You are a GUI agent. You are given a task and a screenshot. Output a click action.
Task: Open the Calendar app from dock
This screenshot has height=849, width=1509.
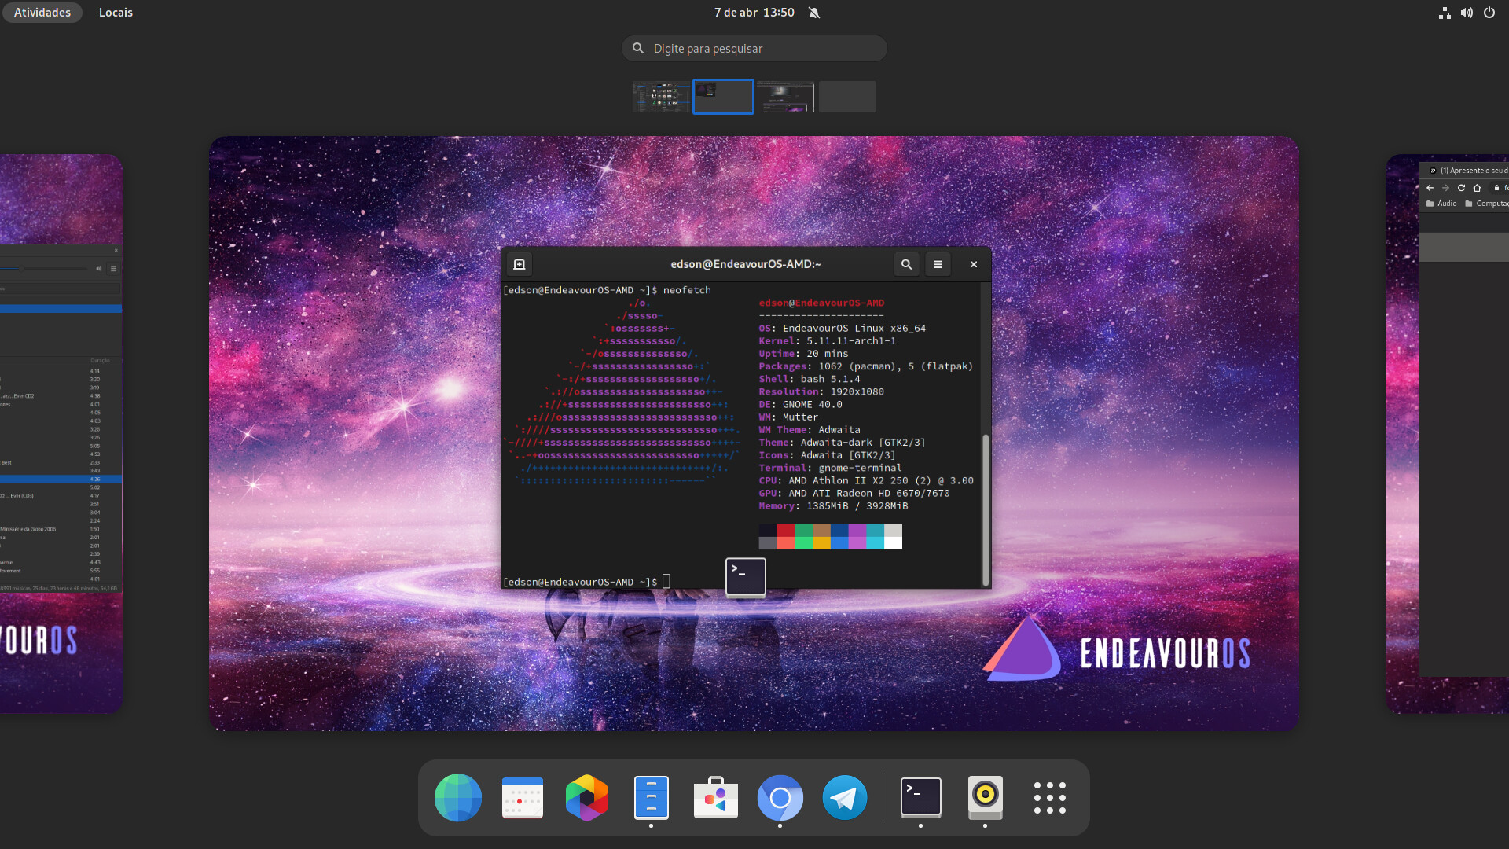tap(523, 798)
